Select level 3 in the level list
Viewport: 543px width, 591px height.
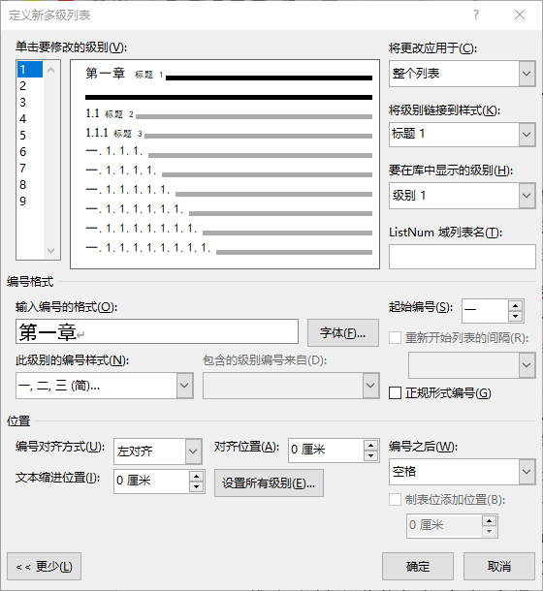tap(30, 102)
